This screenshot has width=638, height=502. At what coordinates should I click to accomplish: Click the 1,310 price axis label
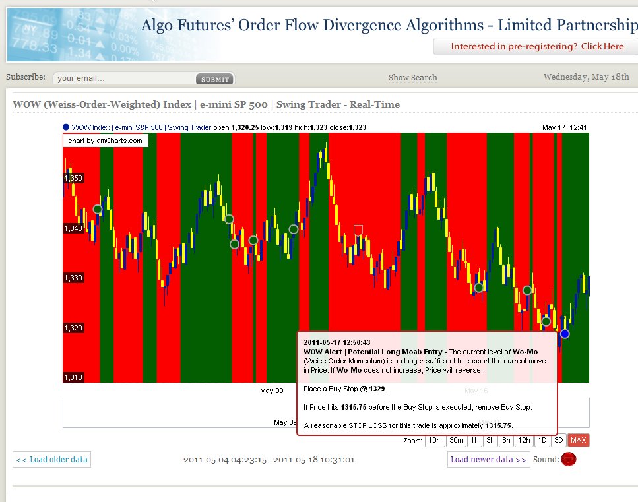[x=73, y=377]
